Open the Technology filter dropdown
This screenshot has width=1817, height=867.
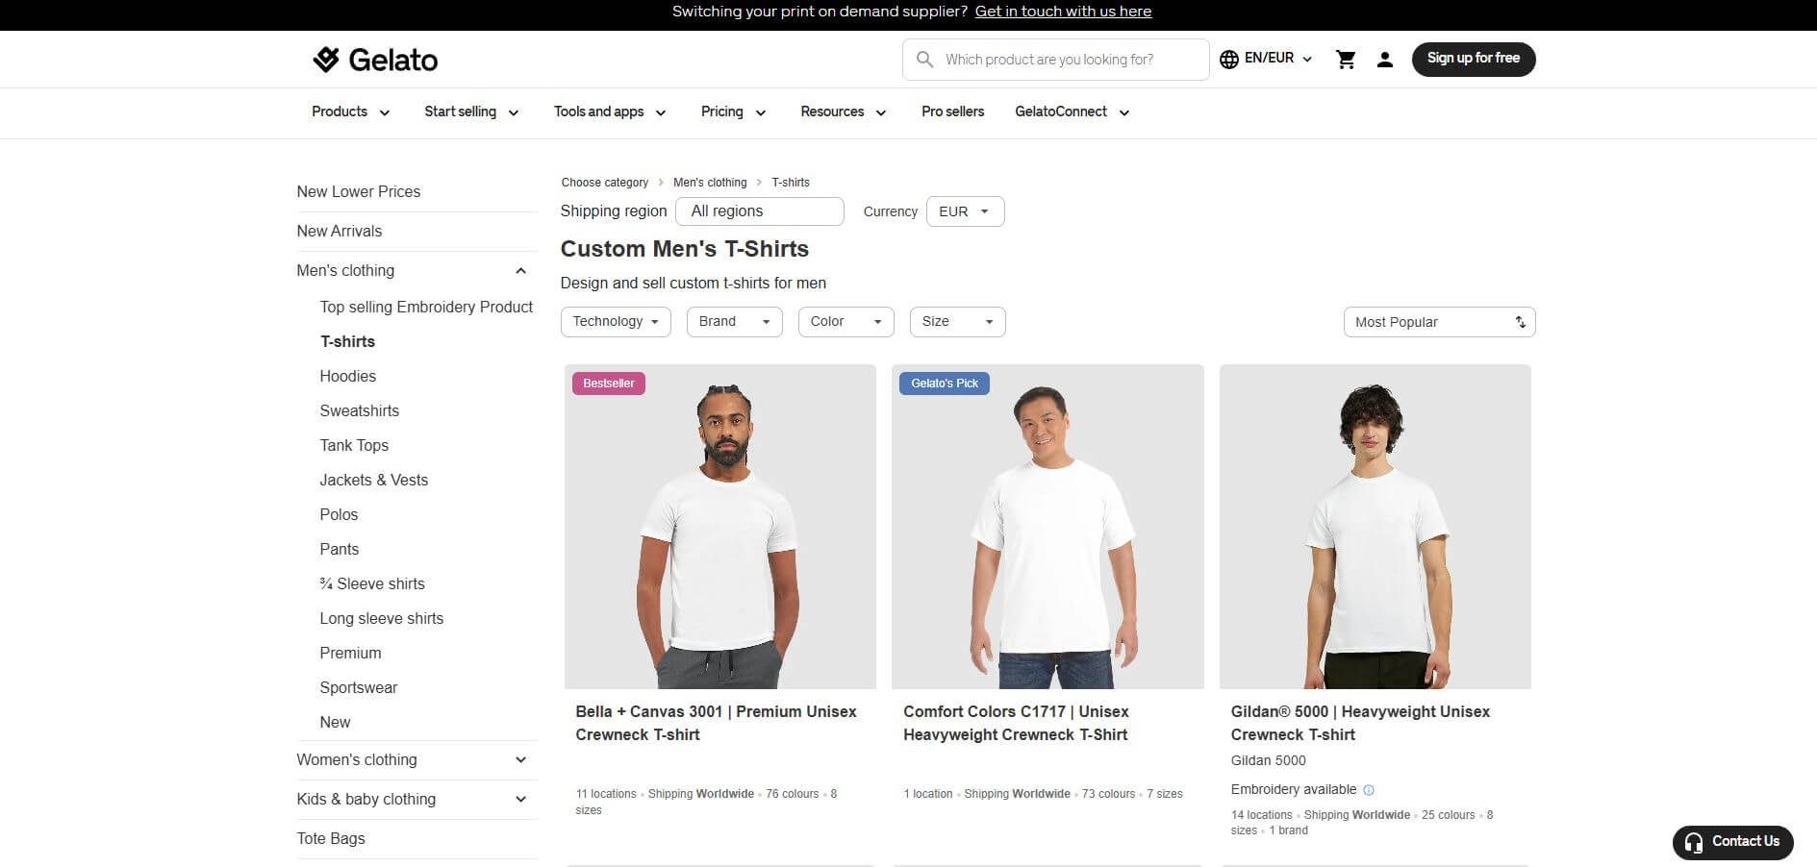[616, 322]
